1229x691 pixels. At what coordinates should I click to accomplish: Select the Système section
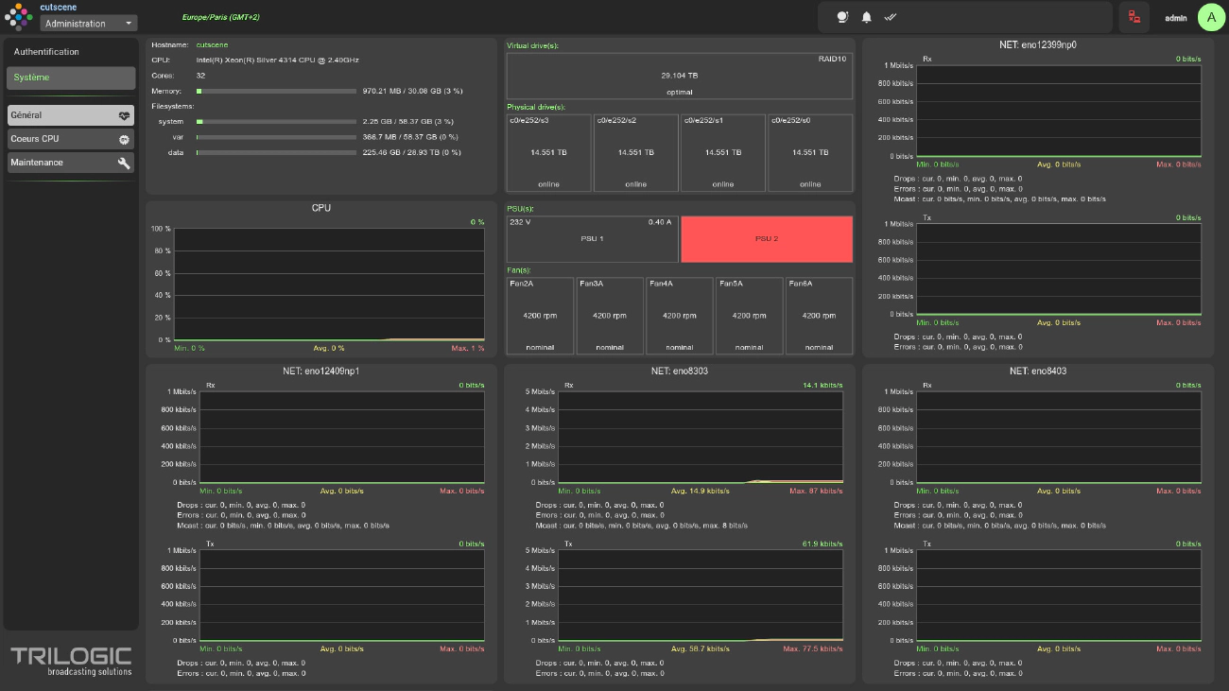tap(71, 78)
